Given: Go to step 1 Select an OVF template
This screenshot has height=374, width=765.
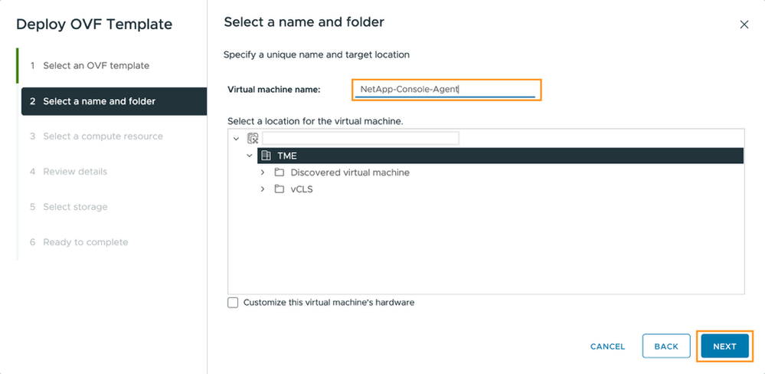Looking at the screenshot, I should point(96,66).
